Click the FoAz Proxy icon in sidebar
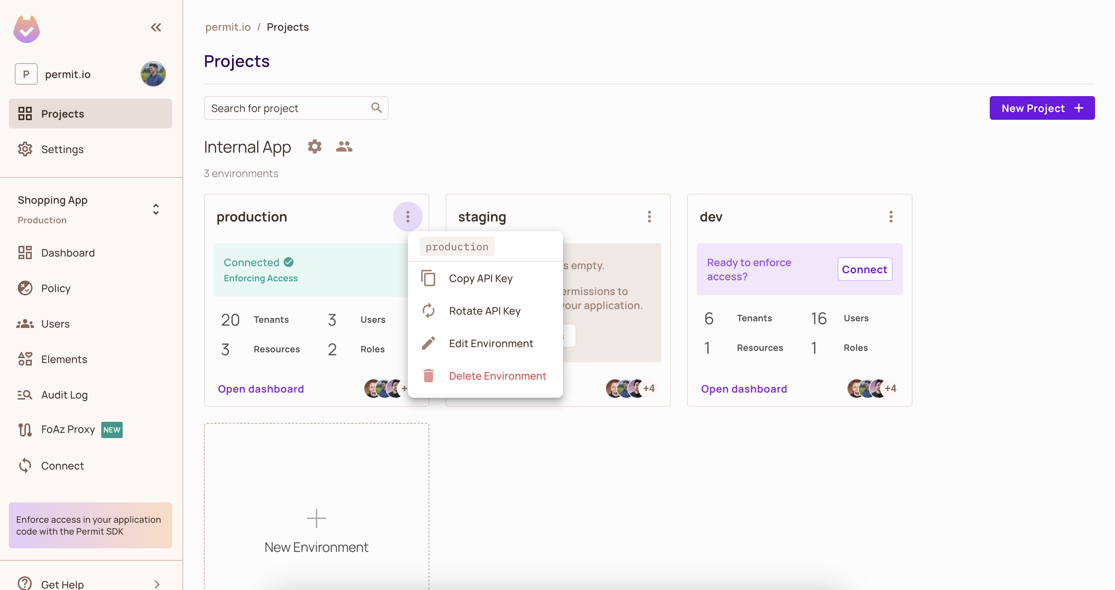Screen dimensions: 1115x590 (x=25, y=429)
